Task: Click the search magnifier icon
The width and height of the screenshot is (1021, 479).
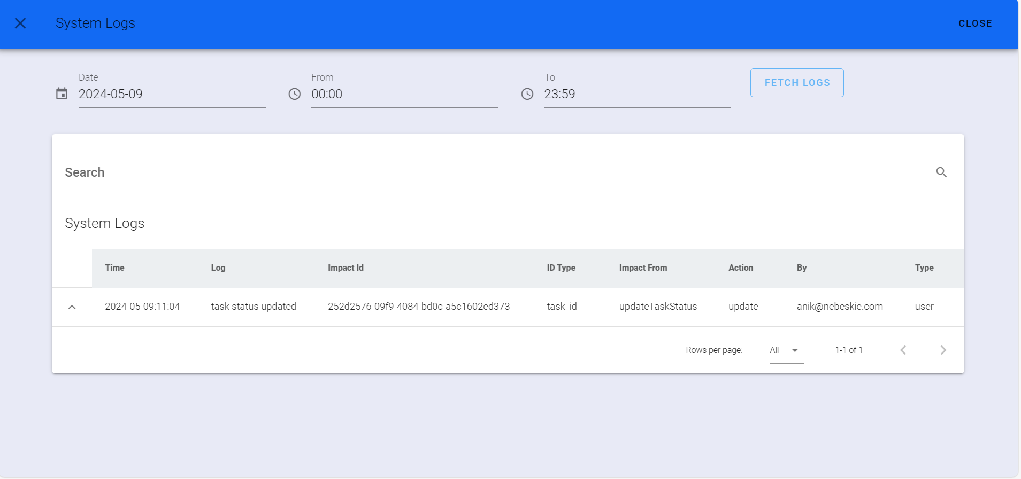Action: coord(941,172)
